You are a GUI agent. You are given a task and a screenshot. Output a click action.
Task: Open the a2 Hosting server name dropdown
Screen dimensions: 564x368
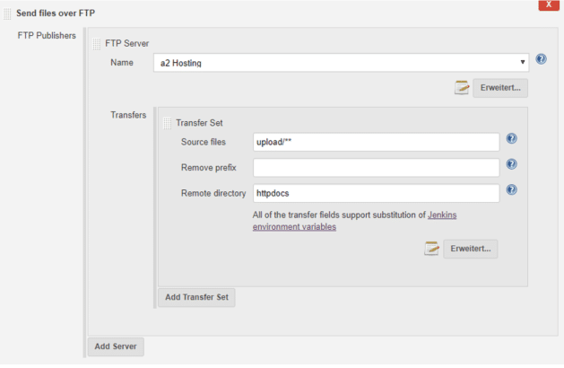pos(341,63)
